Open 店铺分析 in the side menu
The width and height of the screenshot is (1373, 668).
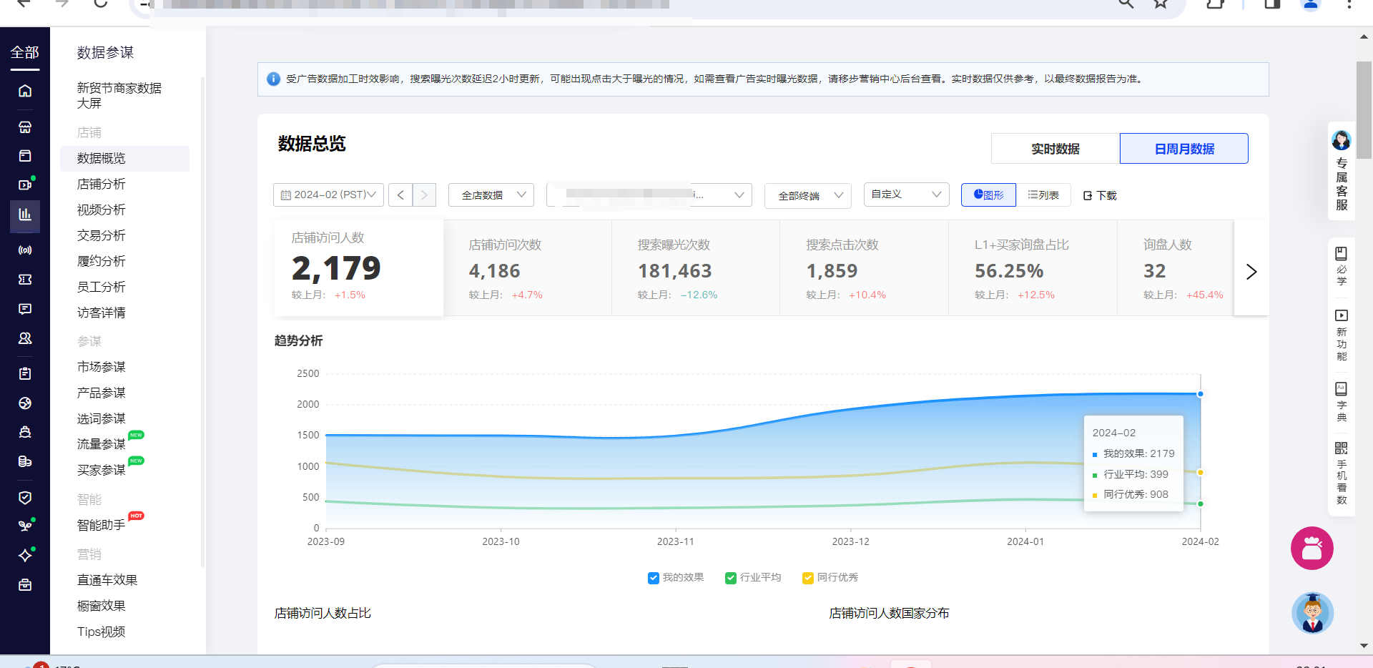(x=101, y=184)
